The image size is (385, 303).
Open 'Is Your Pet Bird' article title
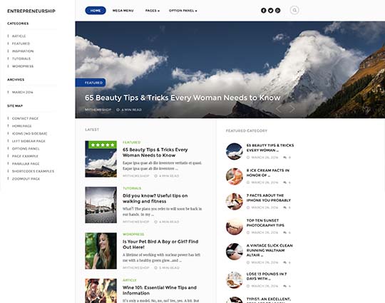tap(160, 245)
